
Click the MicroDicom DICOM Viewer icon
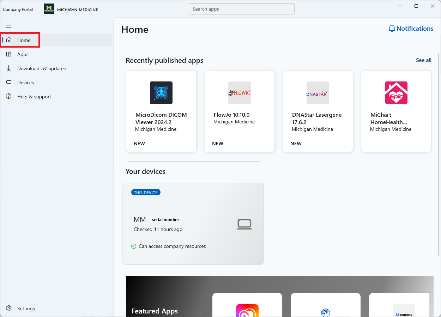(x=161, y=93)
